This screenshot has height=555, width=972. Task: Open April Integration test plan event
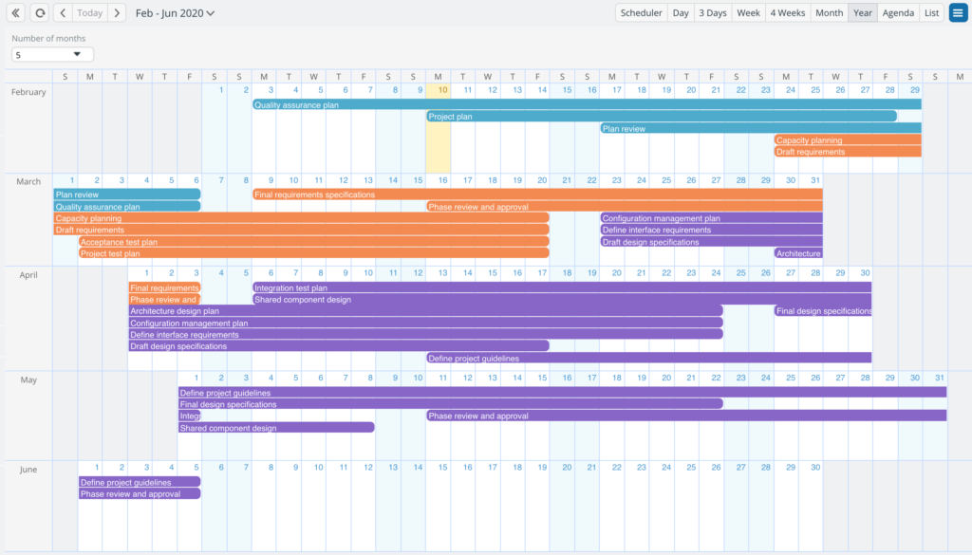coord(562,287)
